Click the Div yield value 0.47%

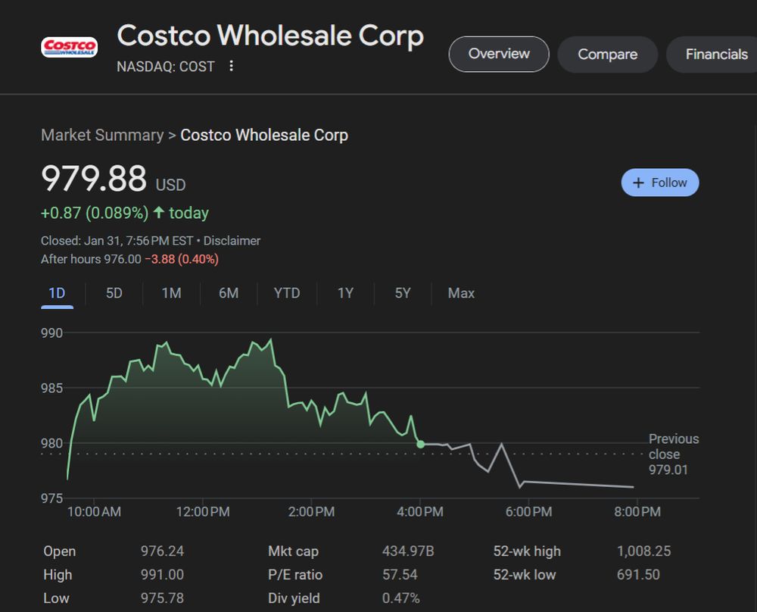click(400, 598)
